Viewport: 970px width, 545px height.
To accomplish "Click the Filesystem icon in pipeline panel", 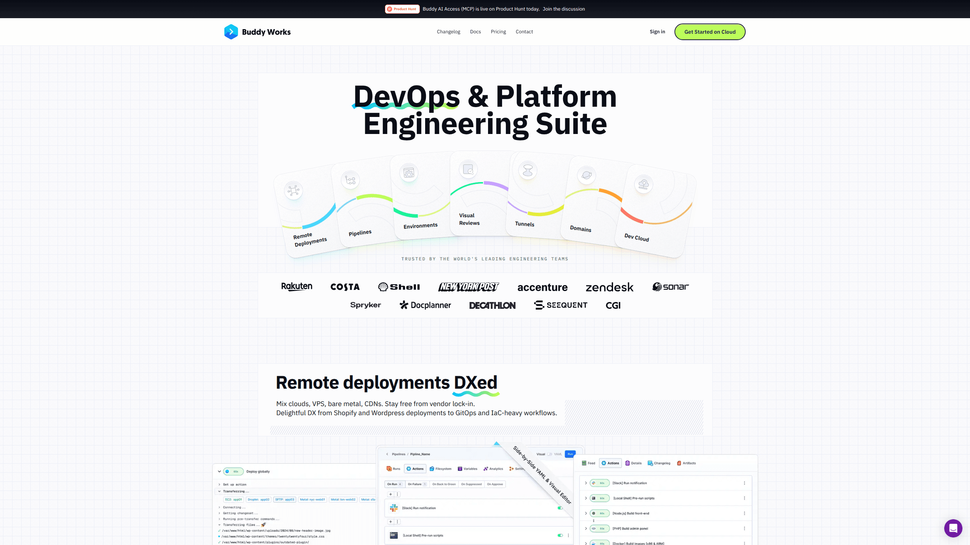I will click(x=432, y=469).
